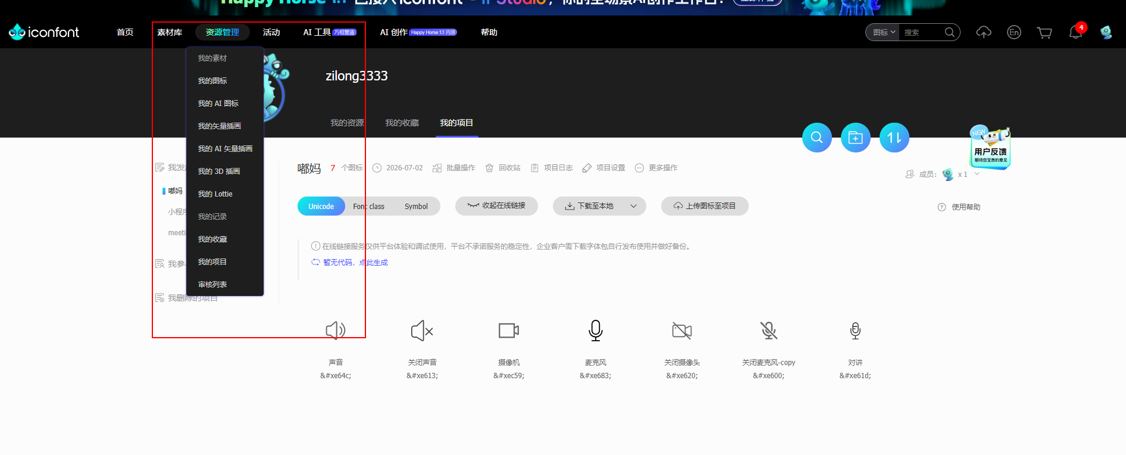Switch to 我的收藏 profile tab
Screen dimensions: 1126x455
click(402, 123)
